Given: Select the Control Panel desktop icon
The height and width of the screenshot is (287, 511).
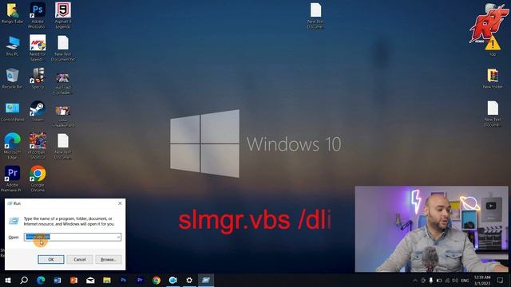Looking at the screenshot, I should pyautogui.click(x=13, y=112).
